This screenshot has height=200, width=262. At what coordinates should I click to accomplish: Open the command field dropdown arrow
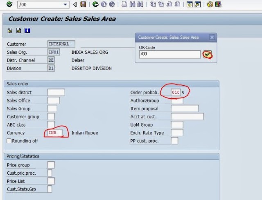point(65,4)
